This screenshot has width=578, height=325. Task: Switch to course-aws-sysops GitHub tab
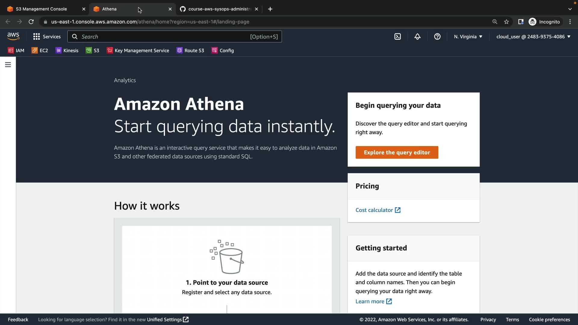tap(219, 9)
